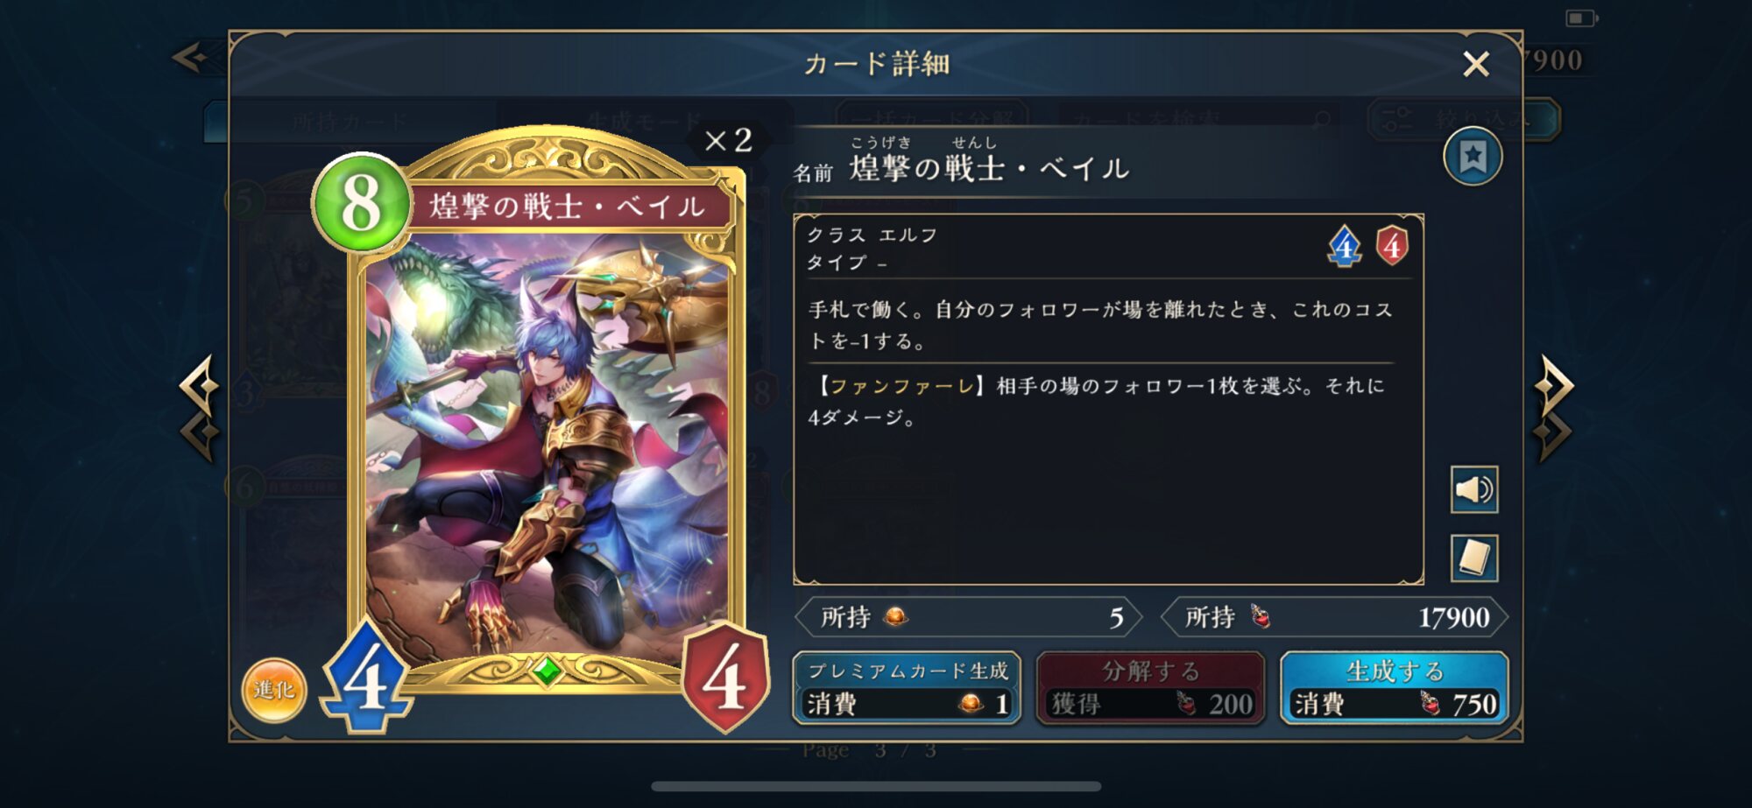The height and width of the screenshot is (808, 1752).
Task: Click the bookmark favorite icon
Action: pos(1473,157)
